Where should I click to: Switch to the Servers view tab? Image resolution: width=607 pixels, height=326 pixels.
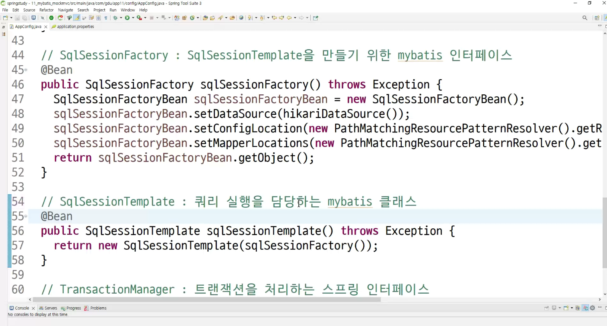click(48, 308)
